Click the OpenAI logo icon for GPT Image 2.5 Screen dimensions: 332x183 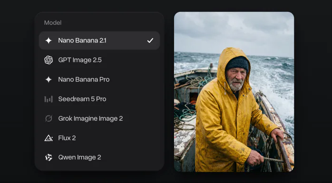tap(49, 60)
